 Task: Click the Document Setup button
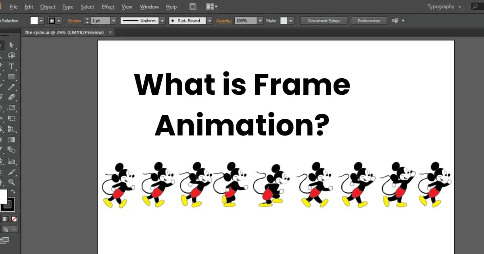click(324, 21)
